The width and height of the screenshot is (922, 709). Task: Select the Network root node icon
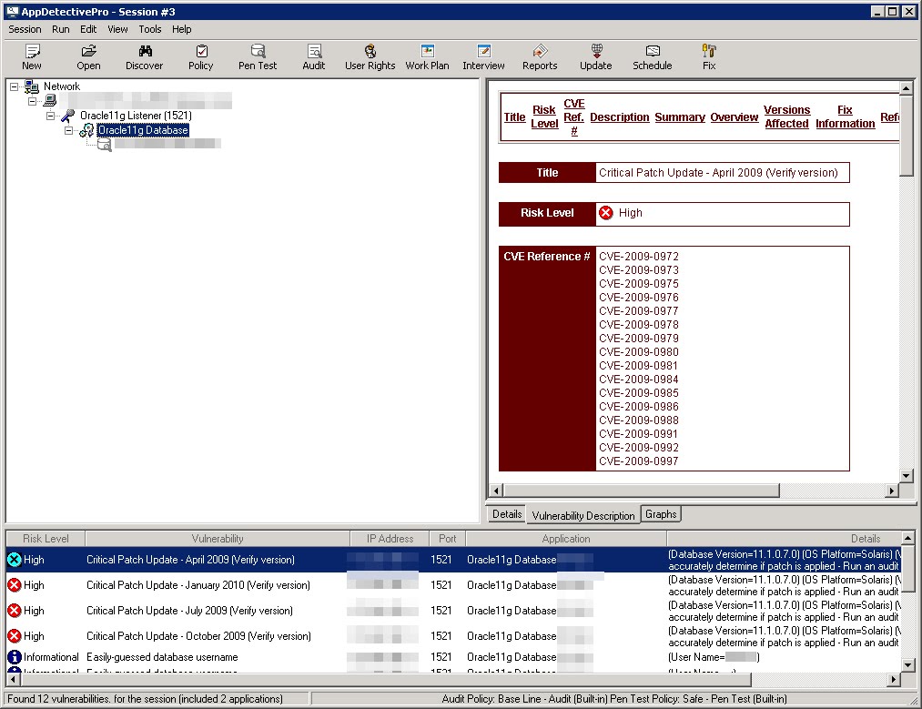click(31, 87)
